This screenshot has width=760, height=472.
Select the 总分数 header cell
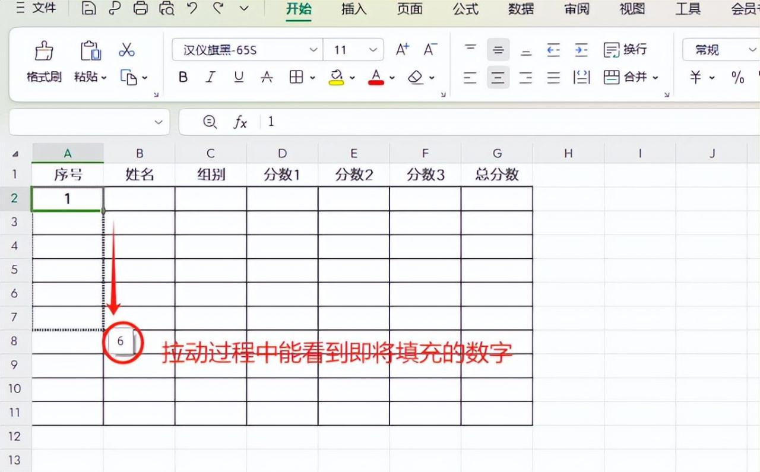[x=497, y=175]
